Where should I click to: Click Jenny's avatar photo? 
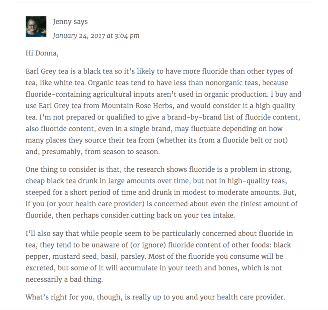[36, 27]
